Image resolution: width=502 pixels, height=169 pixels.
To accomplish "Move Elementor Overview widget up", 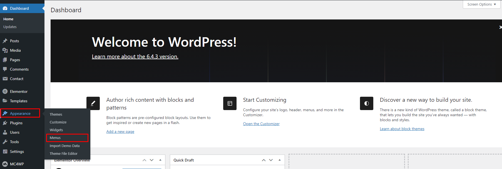I will pyautogui.click(x=144, y=160).
